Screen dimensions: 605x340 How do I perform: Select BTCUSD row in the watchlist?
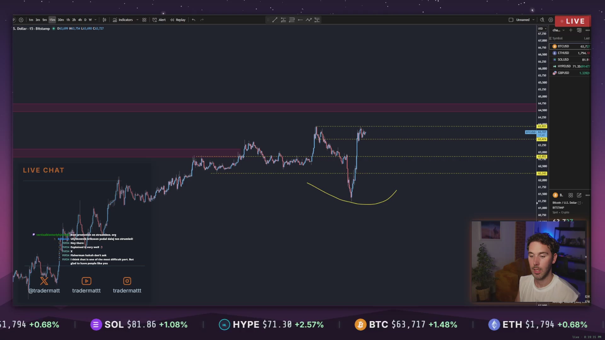coord(571,46)
